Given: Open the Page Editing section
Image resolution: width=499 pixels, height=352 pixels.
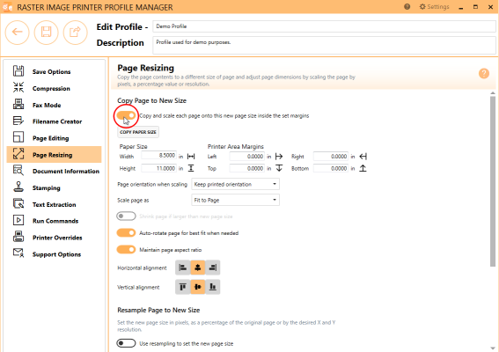Looking at the screenshot, I should (x=54, y=138).
